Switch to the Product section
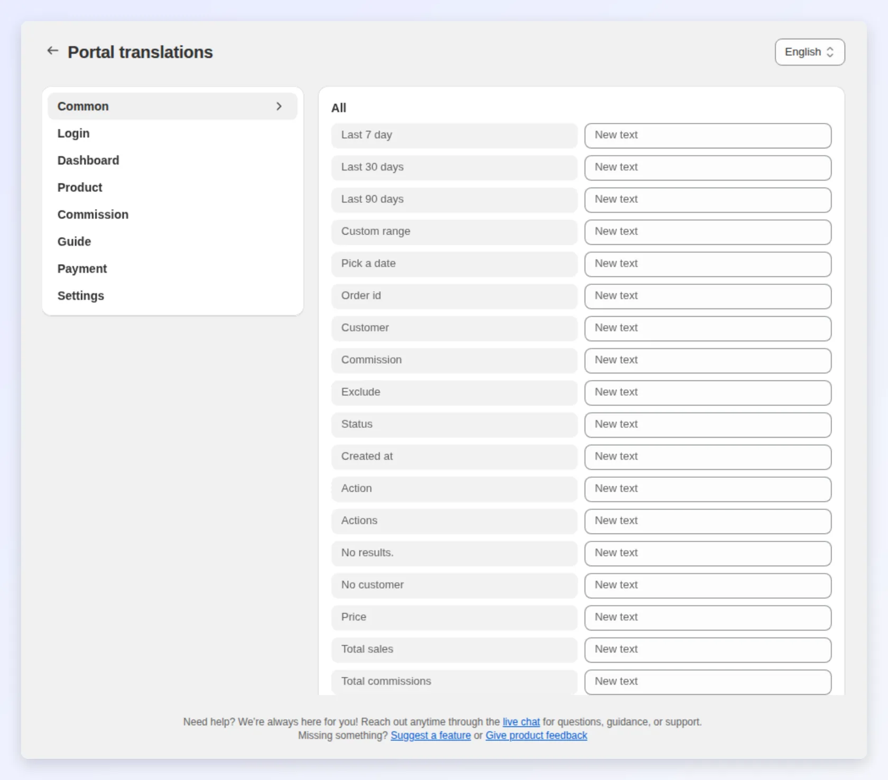The width and height of the screenshot is (888, 780). click(x=172, y=187)
